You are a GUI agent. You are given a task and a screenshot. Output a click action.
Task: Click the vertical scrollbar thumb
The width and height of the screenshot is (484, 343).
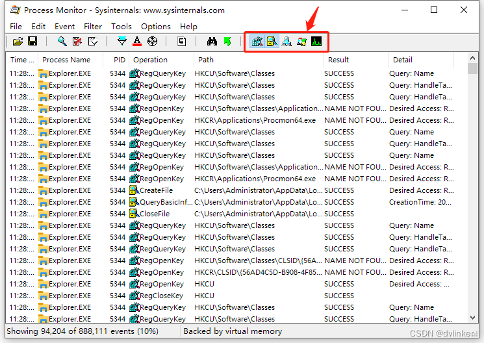point(472,69)
